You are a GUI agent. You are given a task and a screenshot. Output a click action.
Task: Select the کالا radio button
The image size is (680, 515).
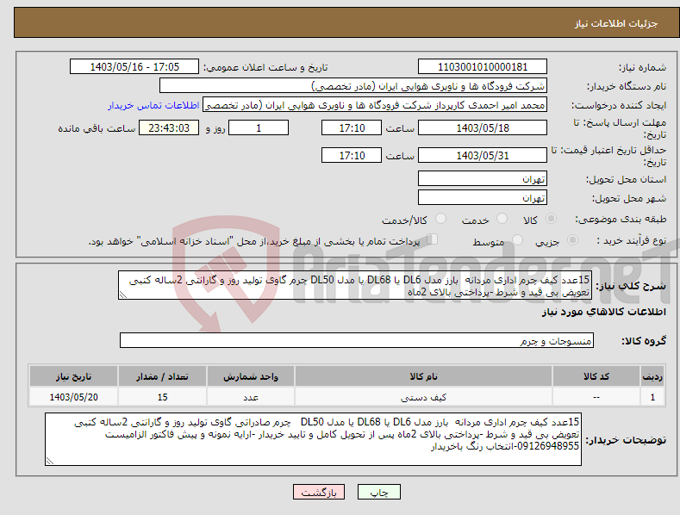(552, 219)
